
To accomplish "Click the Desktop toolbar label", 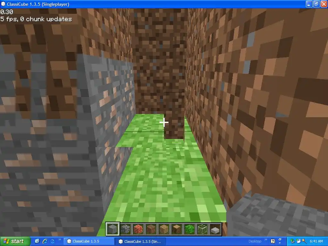I will (x=255, y=242).
